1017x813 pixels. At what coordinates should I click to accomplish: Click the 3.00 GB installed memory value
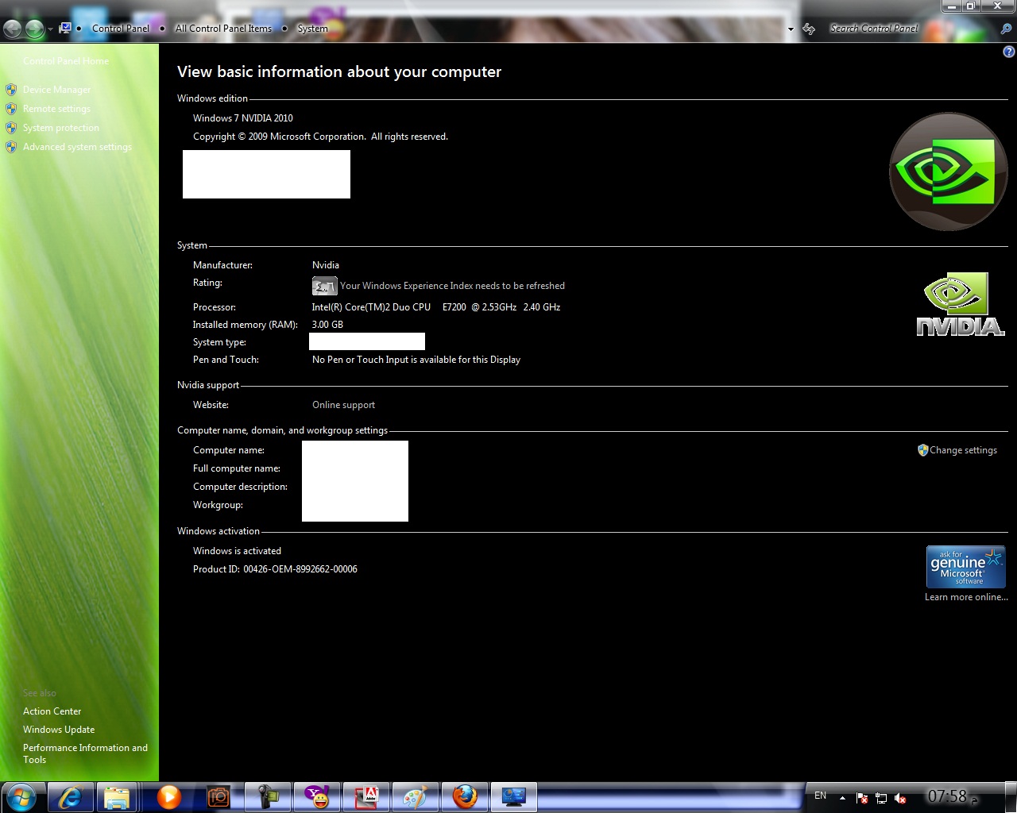(x=327, y=325)
